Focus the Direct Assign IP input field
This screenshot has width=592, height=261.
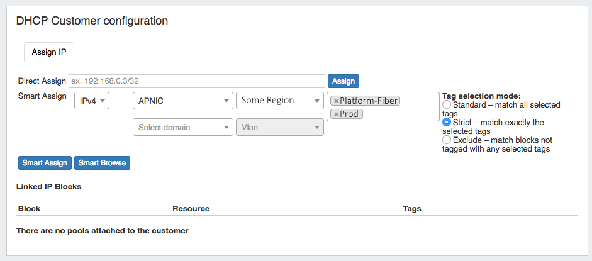click(x=197, y=81)
